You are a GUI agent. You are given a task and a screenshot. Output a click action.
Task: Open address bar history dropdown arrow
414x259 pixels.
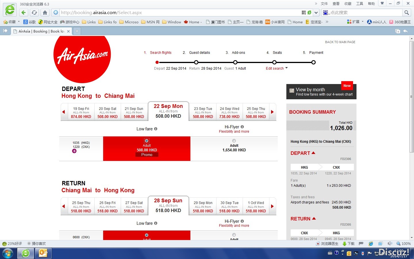316,12
